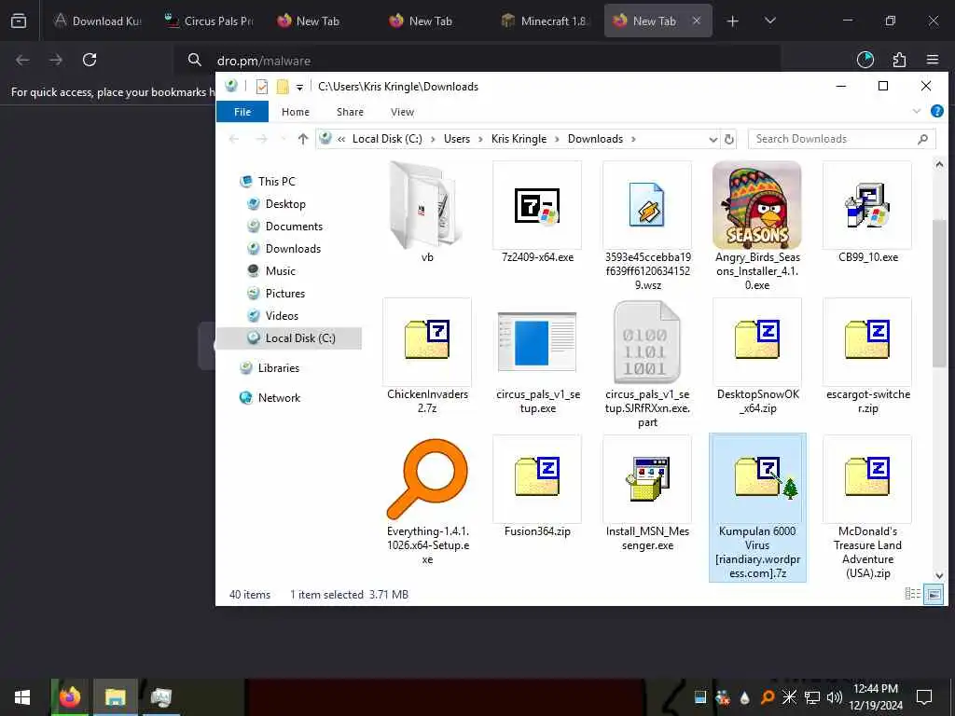Viewport: 955px width, 716px height.
Task: Select Desktop in navigation pane
Action: (x=285, y=204)
